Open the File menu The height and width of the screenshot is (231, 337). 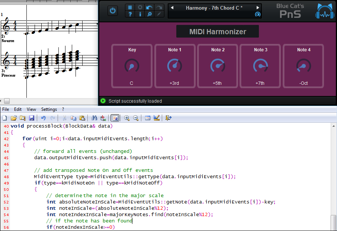tap(6, 109)
